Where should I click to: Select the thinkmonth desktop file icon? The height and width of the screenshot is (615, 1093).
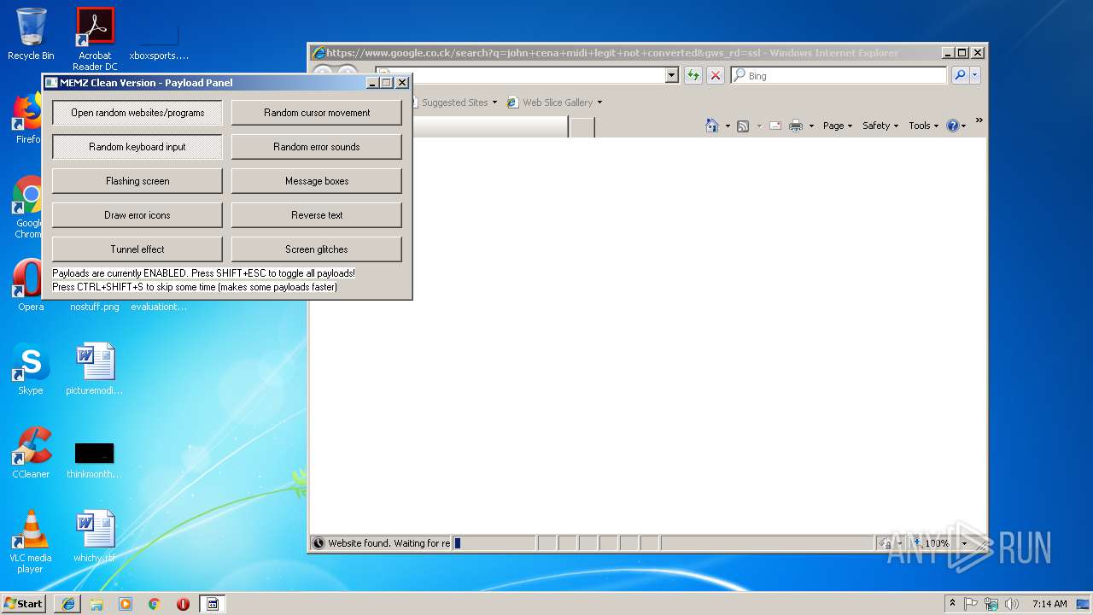94,460
